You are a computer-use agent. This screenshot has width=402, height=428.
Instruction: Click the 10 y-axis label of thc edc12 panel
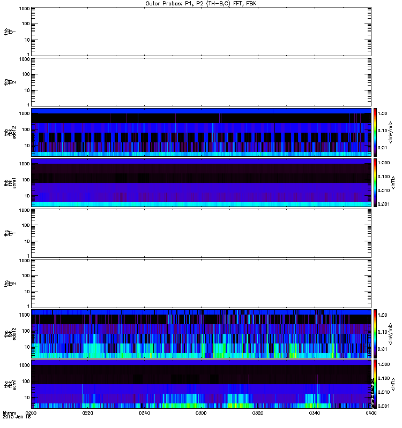click(x=27, y=347)
